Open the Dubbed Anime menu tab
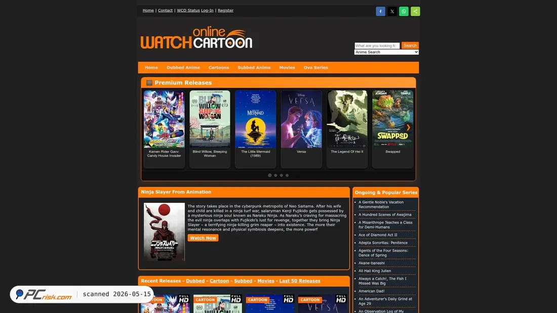 point(183,67)
